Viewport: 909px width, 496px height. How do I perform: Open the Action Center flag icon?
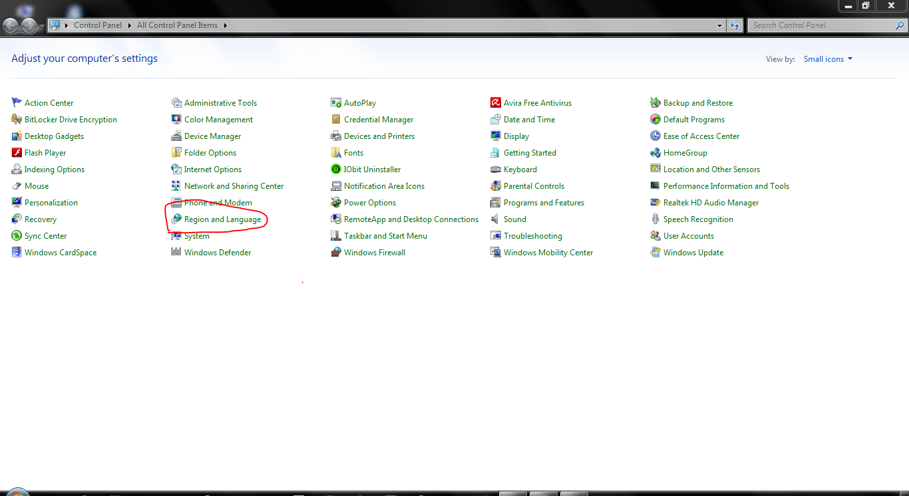pos(17,102)
